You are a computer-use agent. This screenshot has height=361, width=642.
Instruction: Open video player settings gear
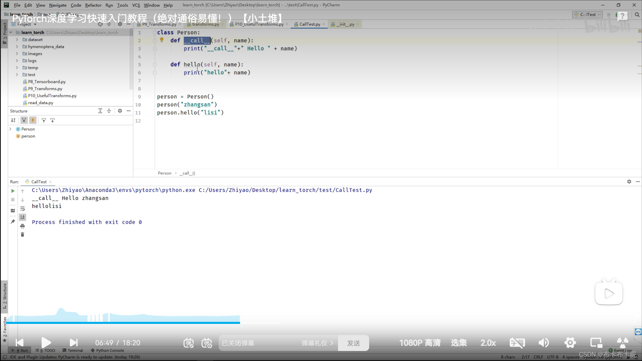click(x=570, y=343)
